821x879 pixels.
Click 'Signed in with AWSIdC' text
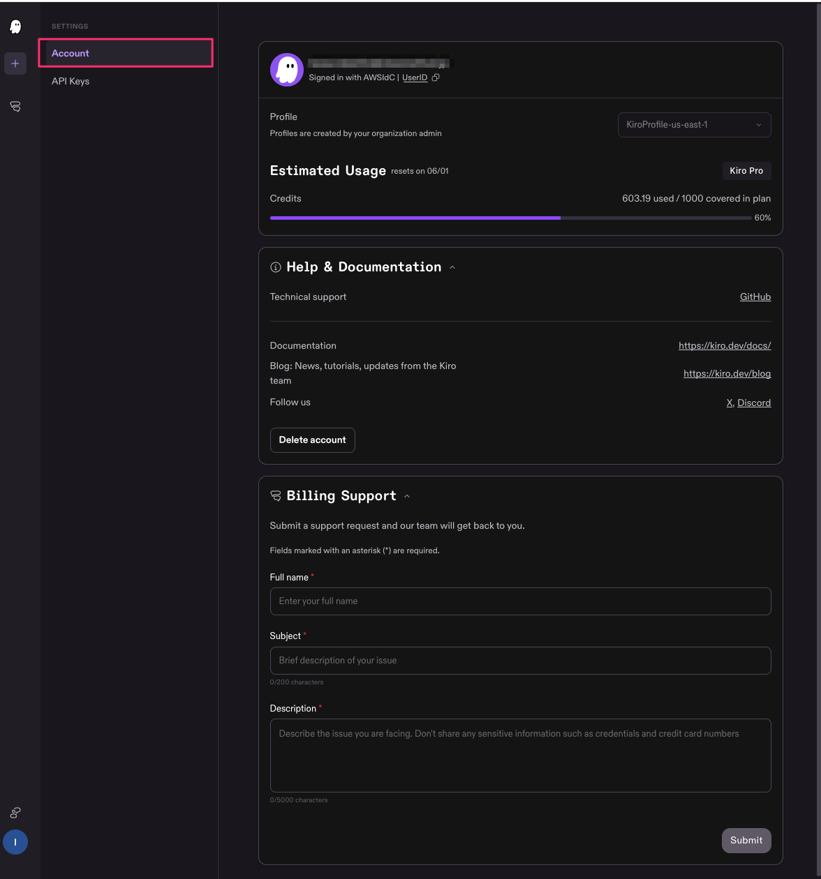click(x=352, y=77)
